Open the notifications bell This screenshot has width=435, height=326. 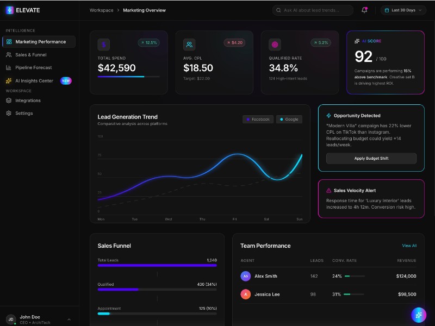click(364, 10)
